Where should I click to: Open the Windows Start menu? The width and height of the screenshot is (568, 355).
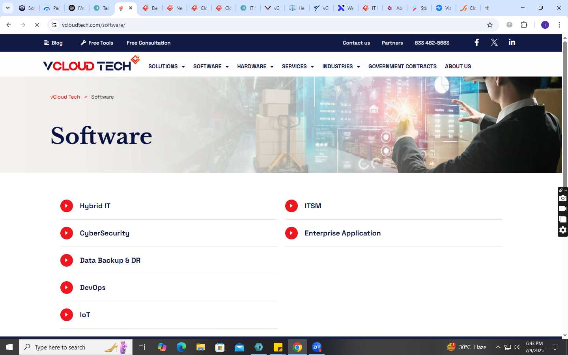coord(9,347)
